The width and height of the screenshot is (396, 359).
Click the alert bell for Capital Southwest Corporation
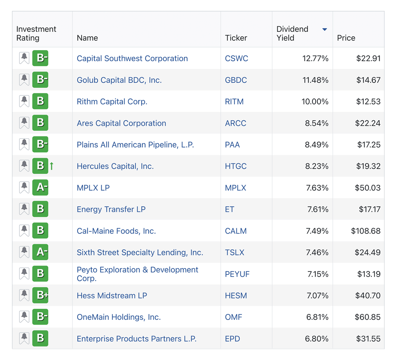(x=24, y=58)
